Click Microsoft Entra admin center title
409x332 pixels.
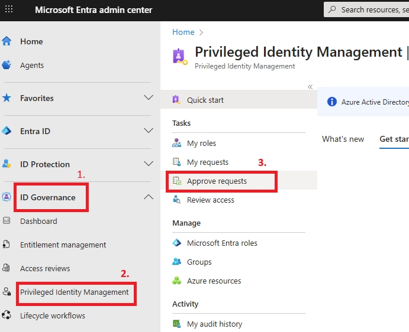click(x=94, y=10)
